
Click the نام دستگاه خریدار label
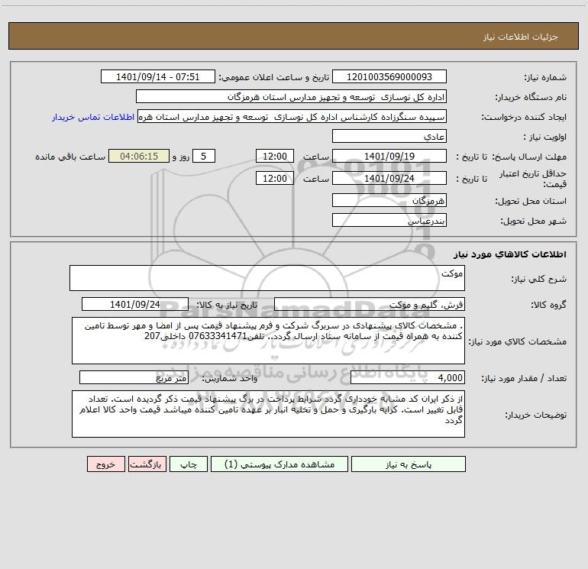coord(531,98)
